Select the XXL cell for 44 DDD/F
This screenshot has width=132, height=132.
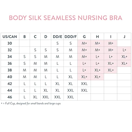[x=70, y=90]
